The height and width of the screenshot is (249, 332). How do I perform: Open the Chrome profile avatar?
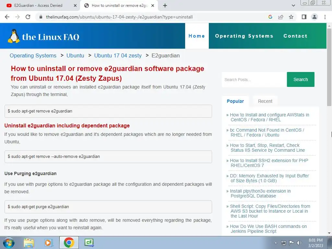pyautogui.click(x=314, y=17)
